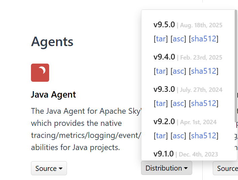Screen dimensions: 238x180
Task: Collapse the Distribution dropdown button
Action: 167,168
